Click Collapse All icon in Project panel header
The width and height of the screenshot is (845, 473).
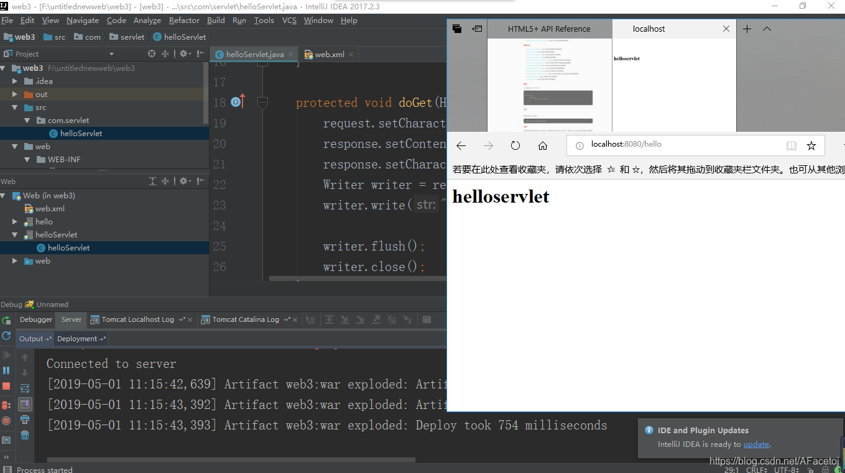[x=165, y=54]
